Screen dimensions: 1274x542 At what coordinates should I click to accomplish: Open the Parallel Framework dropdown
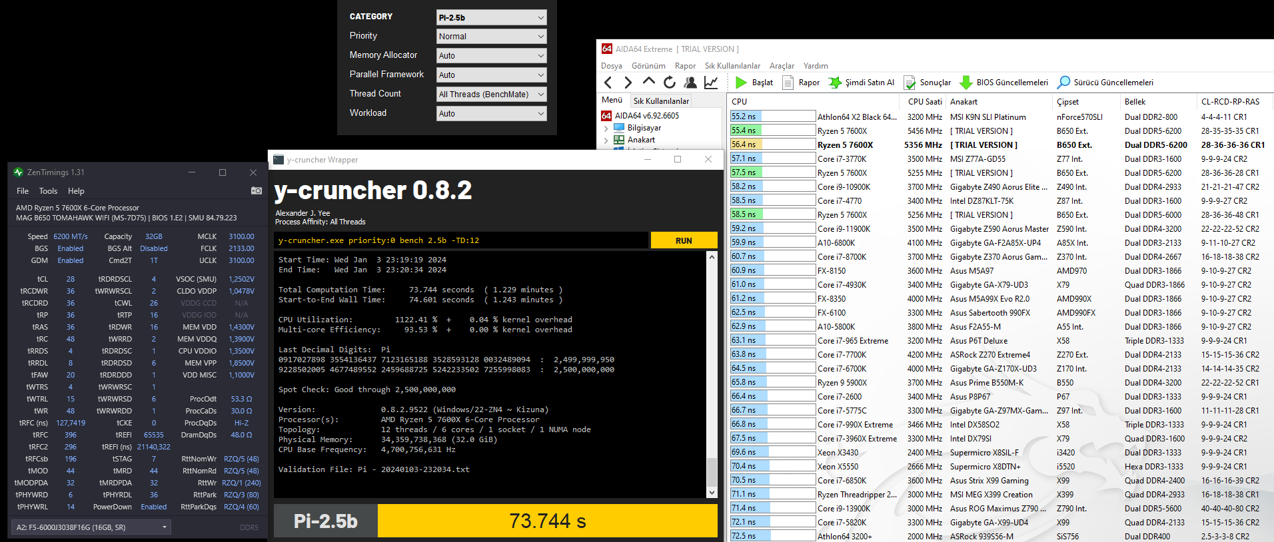pyautogui.click(x=492, y=75)
